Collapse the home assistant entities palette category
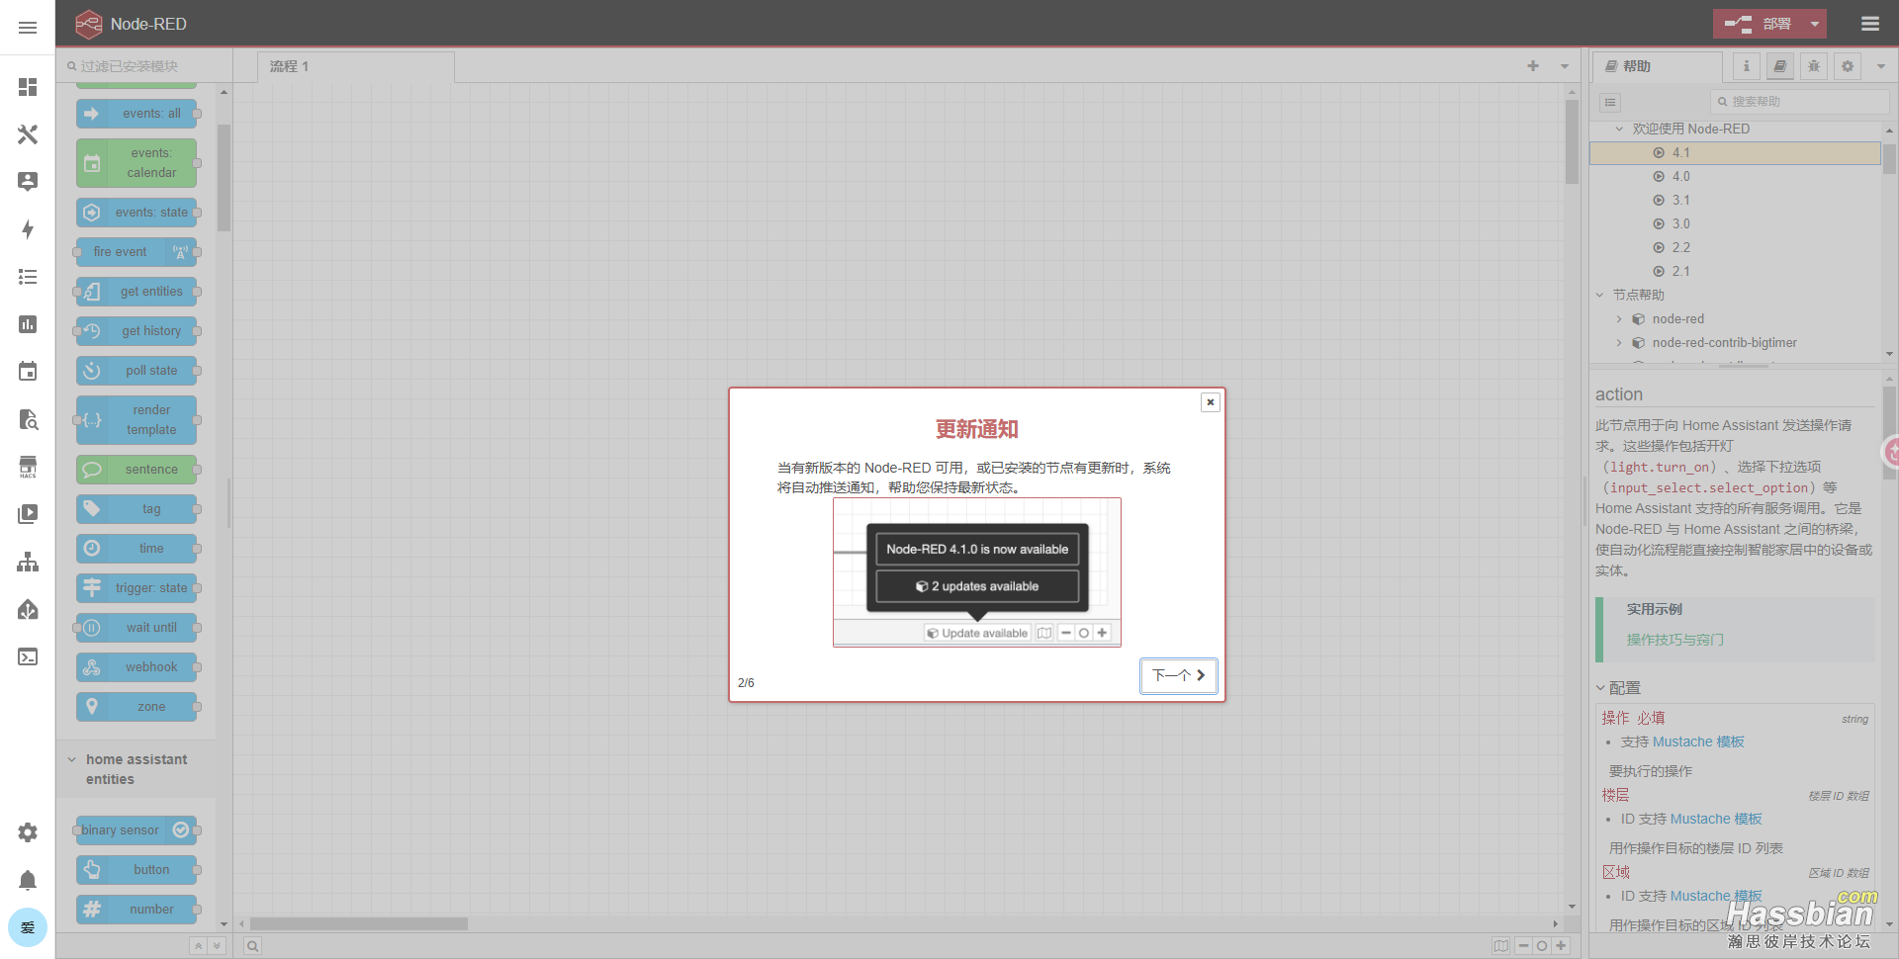 [71, 759]
